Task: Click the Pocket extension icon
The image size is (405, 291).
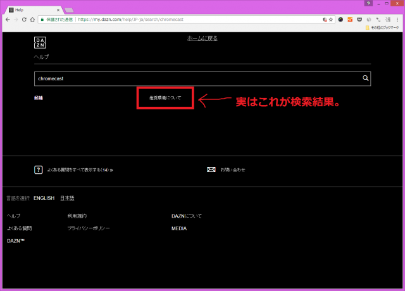Action: pos(359,20)
